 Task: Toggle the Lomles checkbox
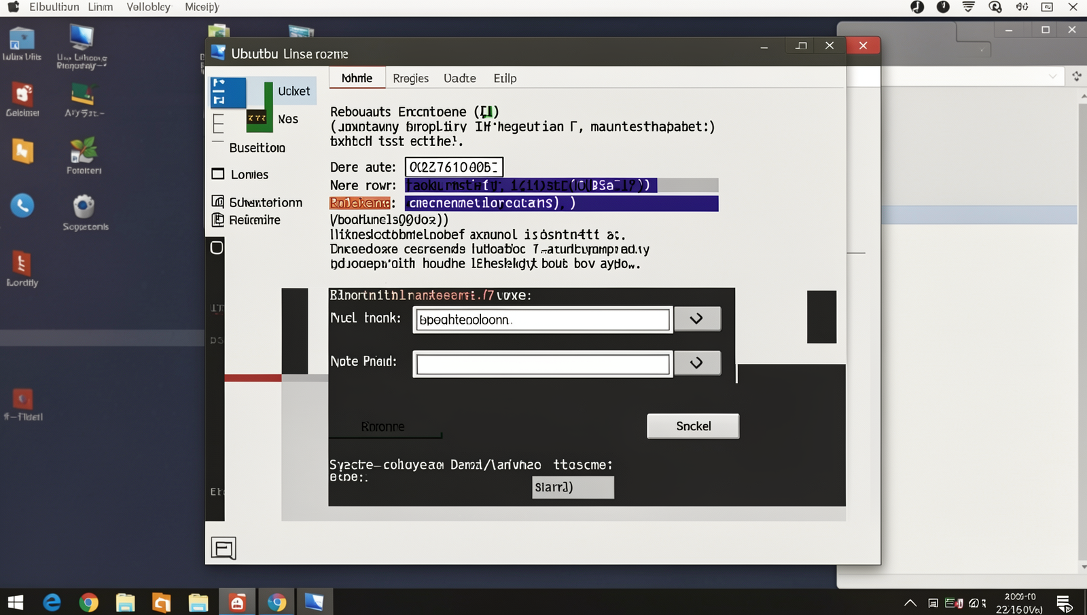click(x=218, y=174)
